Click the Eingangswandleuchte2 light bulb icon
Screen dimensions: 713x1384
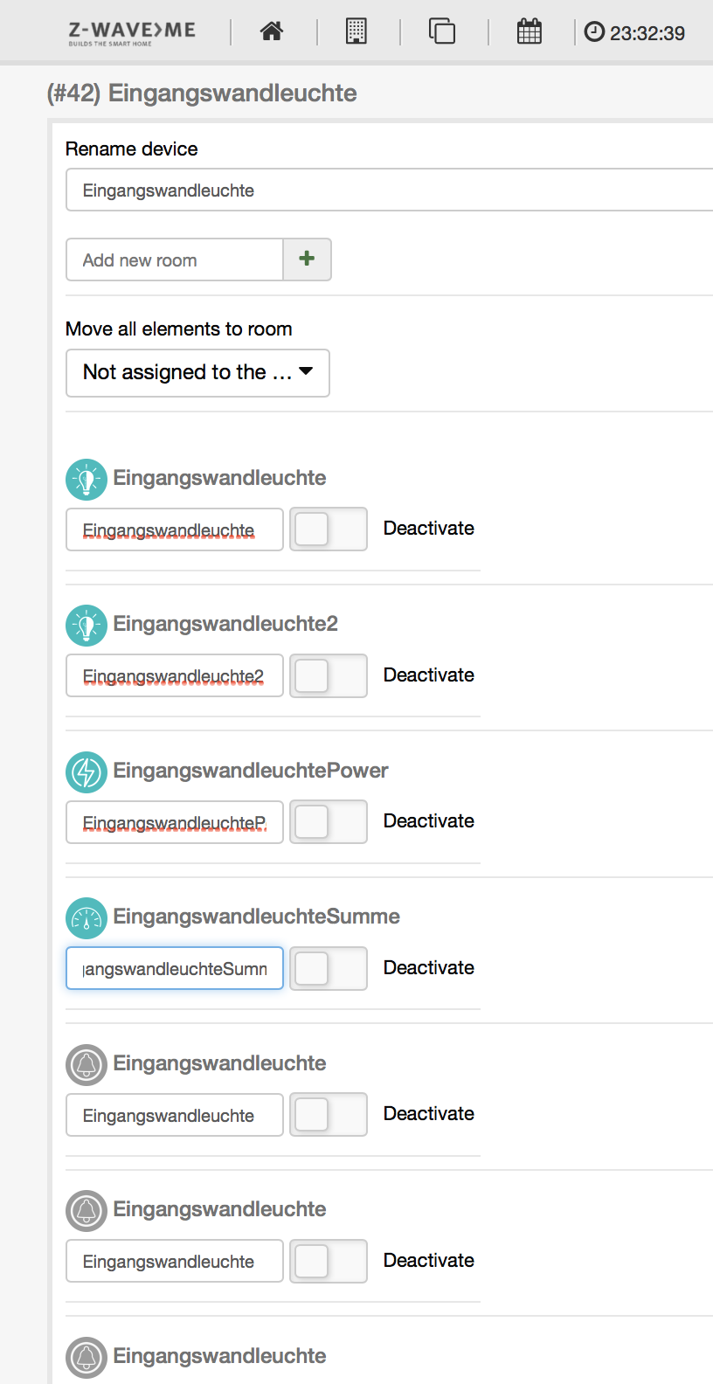[x=87, y=626]
